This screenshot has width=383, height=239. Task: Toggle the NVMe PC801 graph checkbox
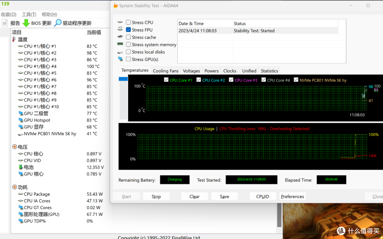pos(296,80)
